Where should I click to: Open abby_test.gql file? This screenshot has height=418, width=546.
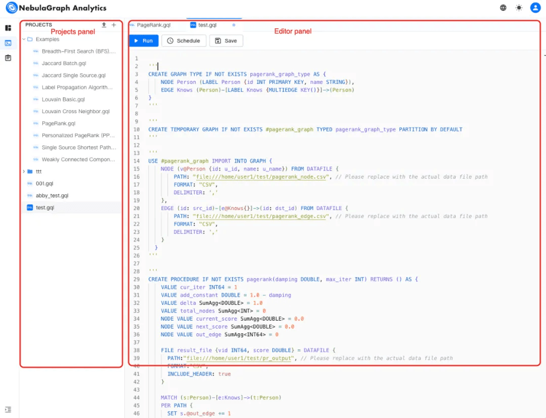click(x=52, y=195)
